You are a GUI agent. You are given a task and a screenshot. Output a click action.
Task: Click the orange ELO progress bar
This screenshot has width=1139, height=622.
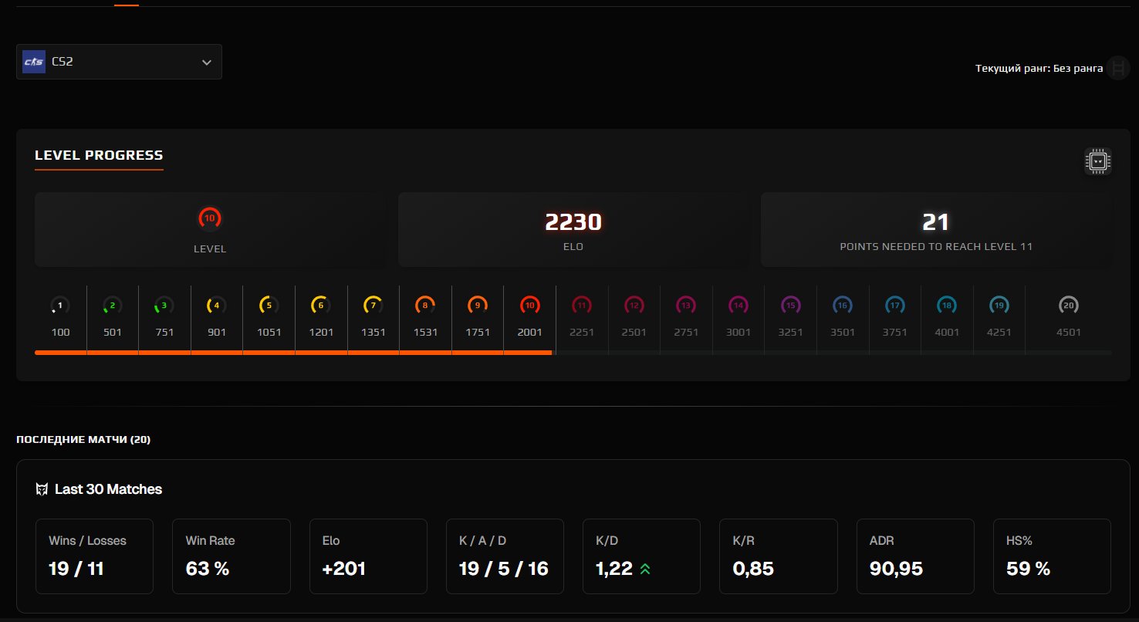pos(293,353)
